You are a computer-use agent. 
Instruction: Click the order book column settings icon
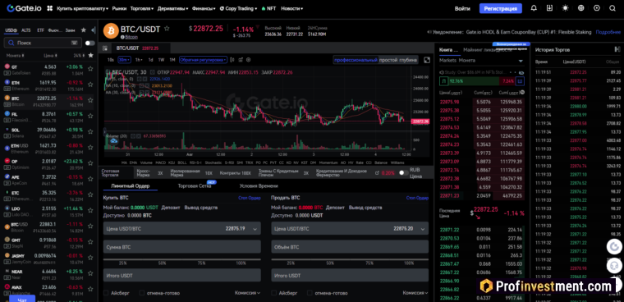click(522, 92)
